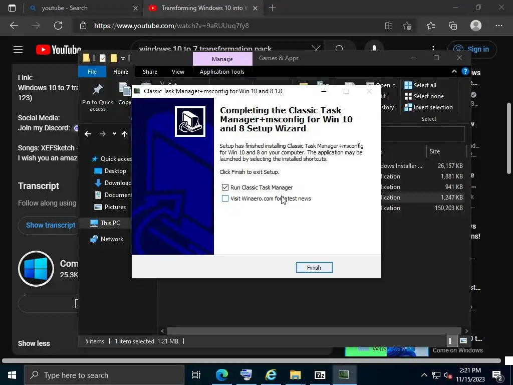Click the YouTube logo
This screenshot has height=385, width=513.
pos(58,50)
